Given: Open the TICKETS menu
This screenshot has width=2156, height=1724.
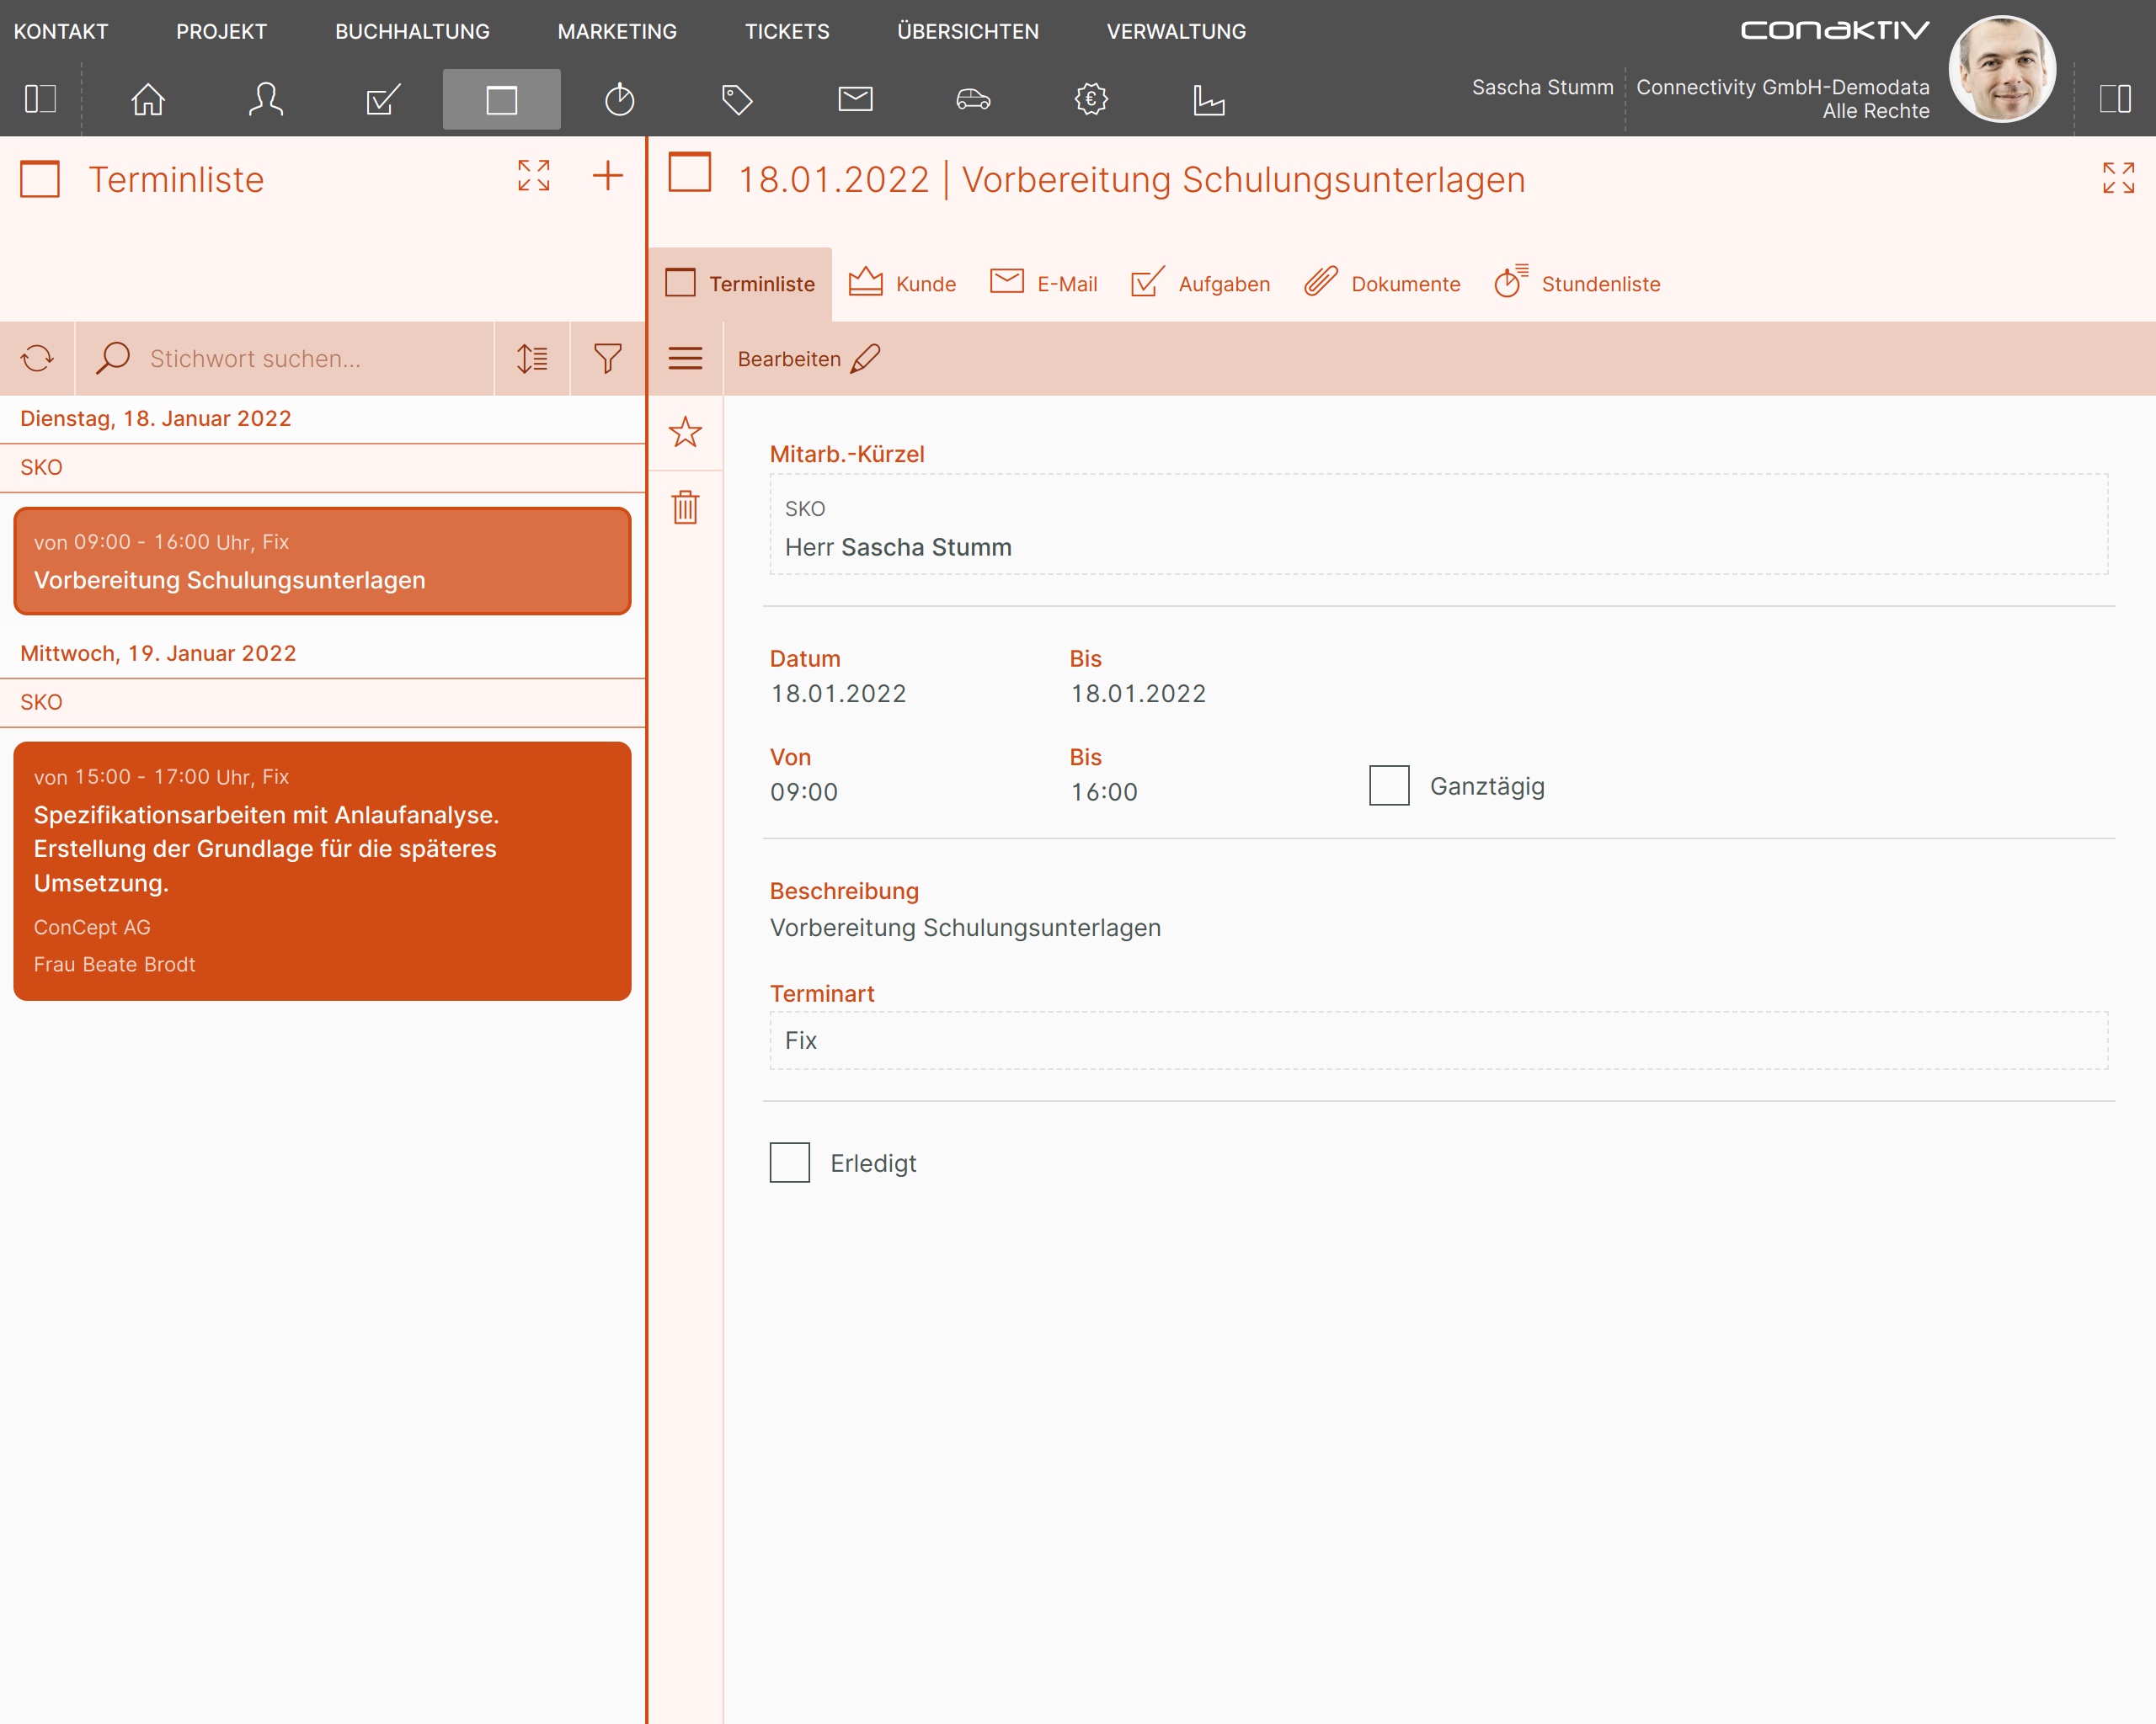Looking at the screenshot, I should pos(787,31).
